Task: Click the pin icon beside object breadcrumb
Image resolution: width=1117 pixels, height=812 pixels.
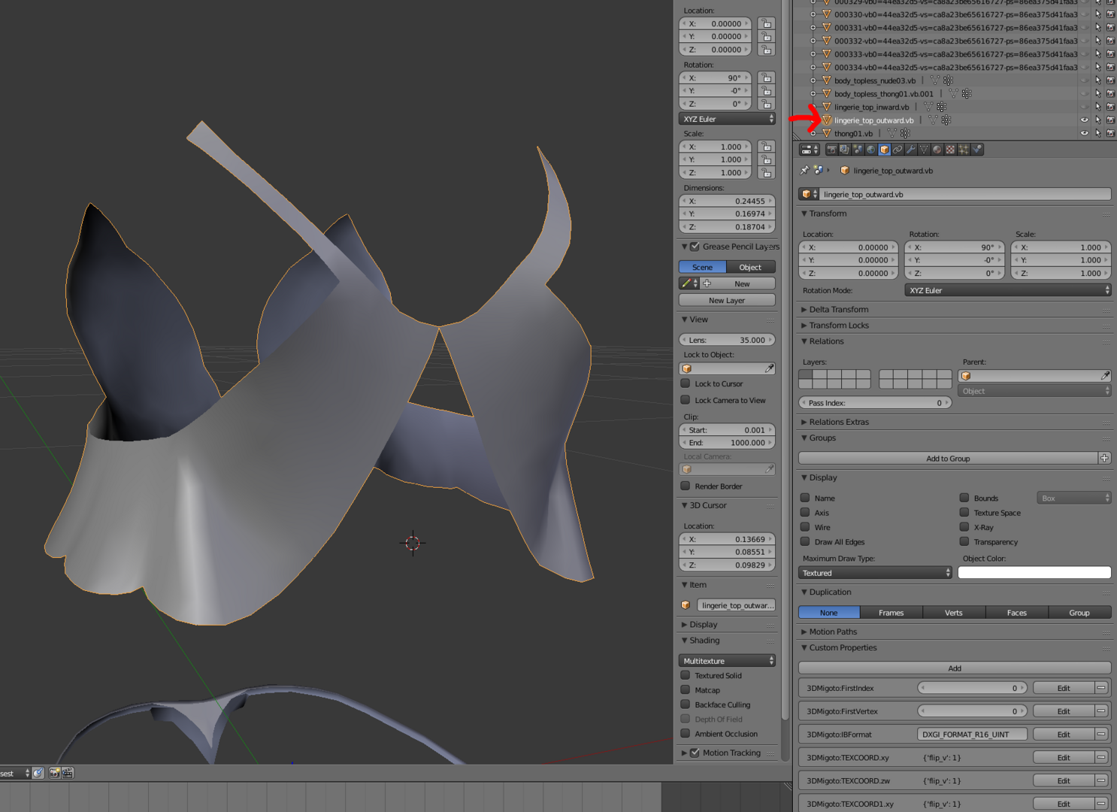Action: tap(804, 171)
